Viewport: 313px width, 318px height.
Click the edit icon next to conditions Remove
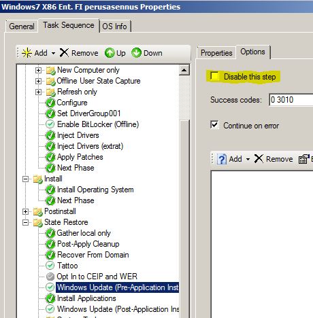[x=304, y=159]
